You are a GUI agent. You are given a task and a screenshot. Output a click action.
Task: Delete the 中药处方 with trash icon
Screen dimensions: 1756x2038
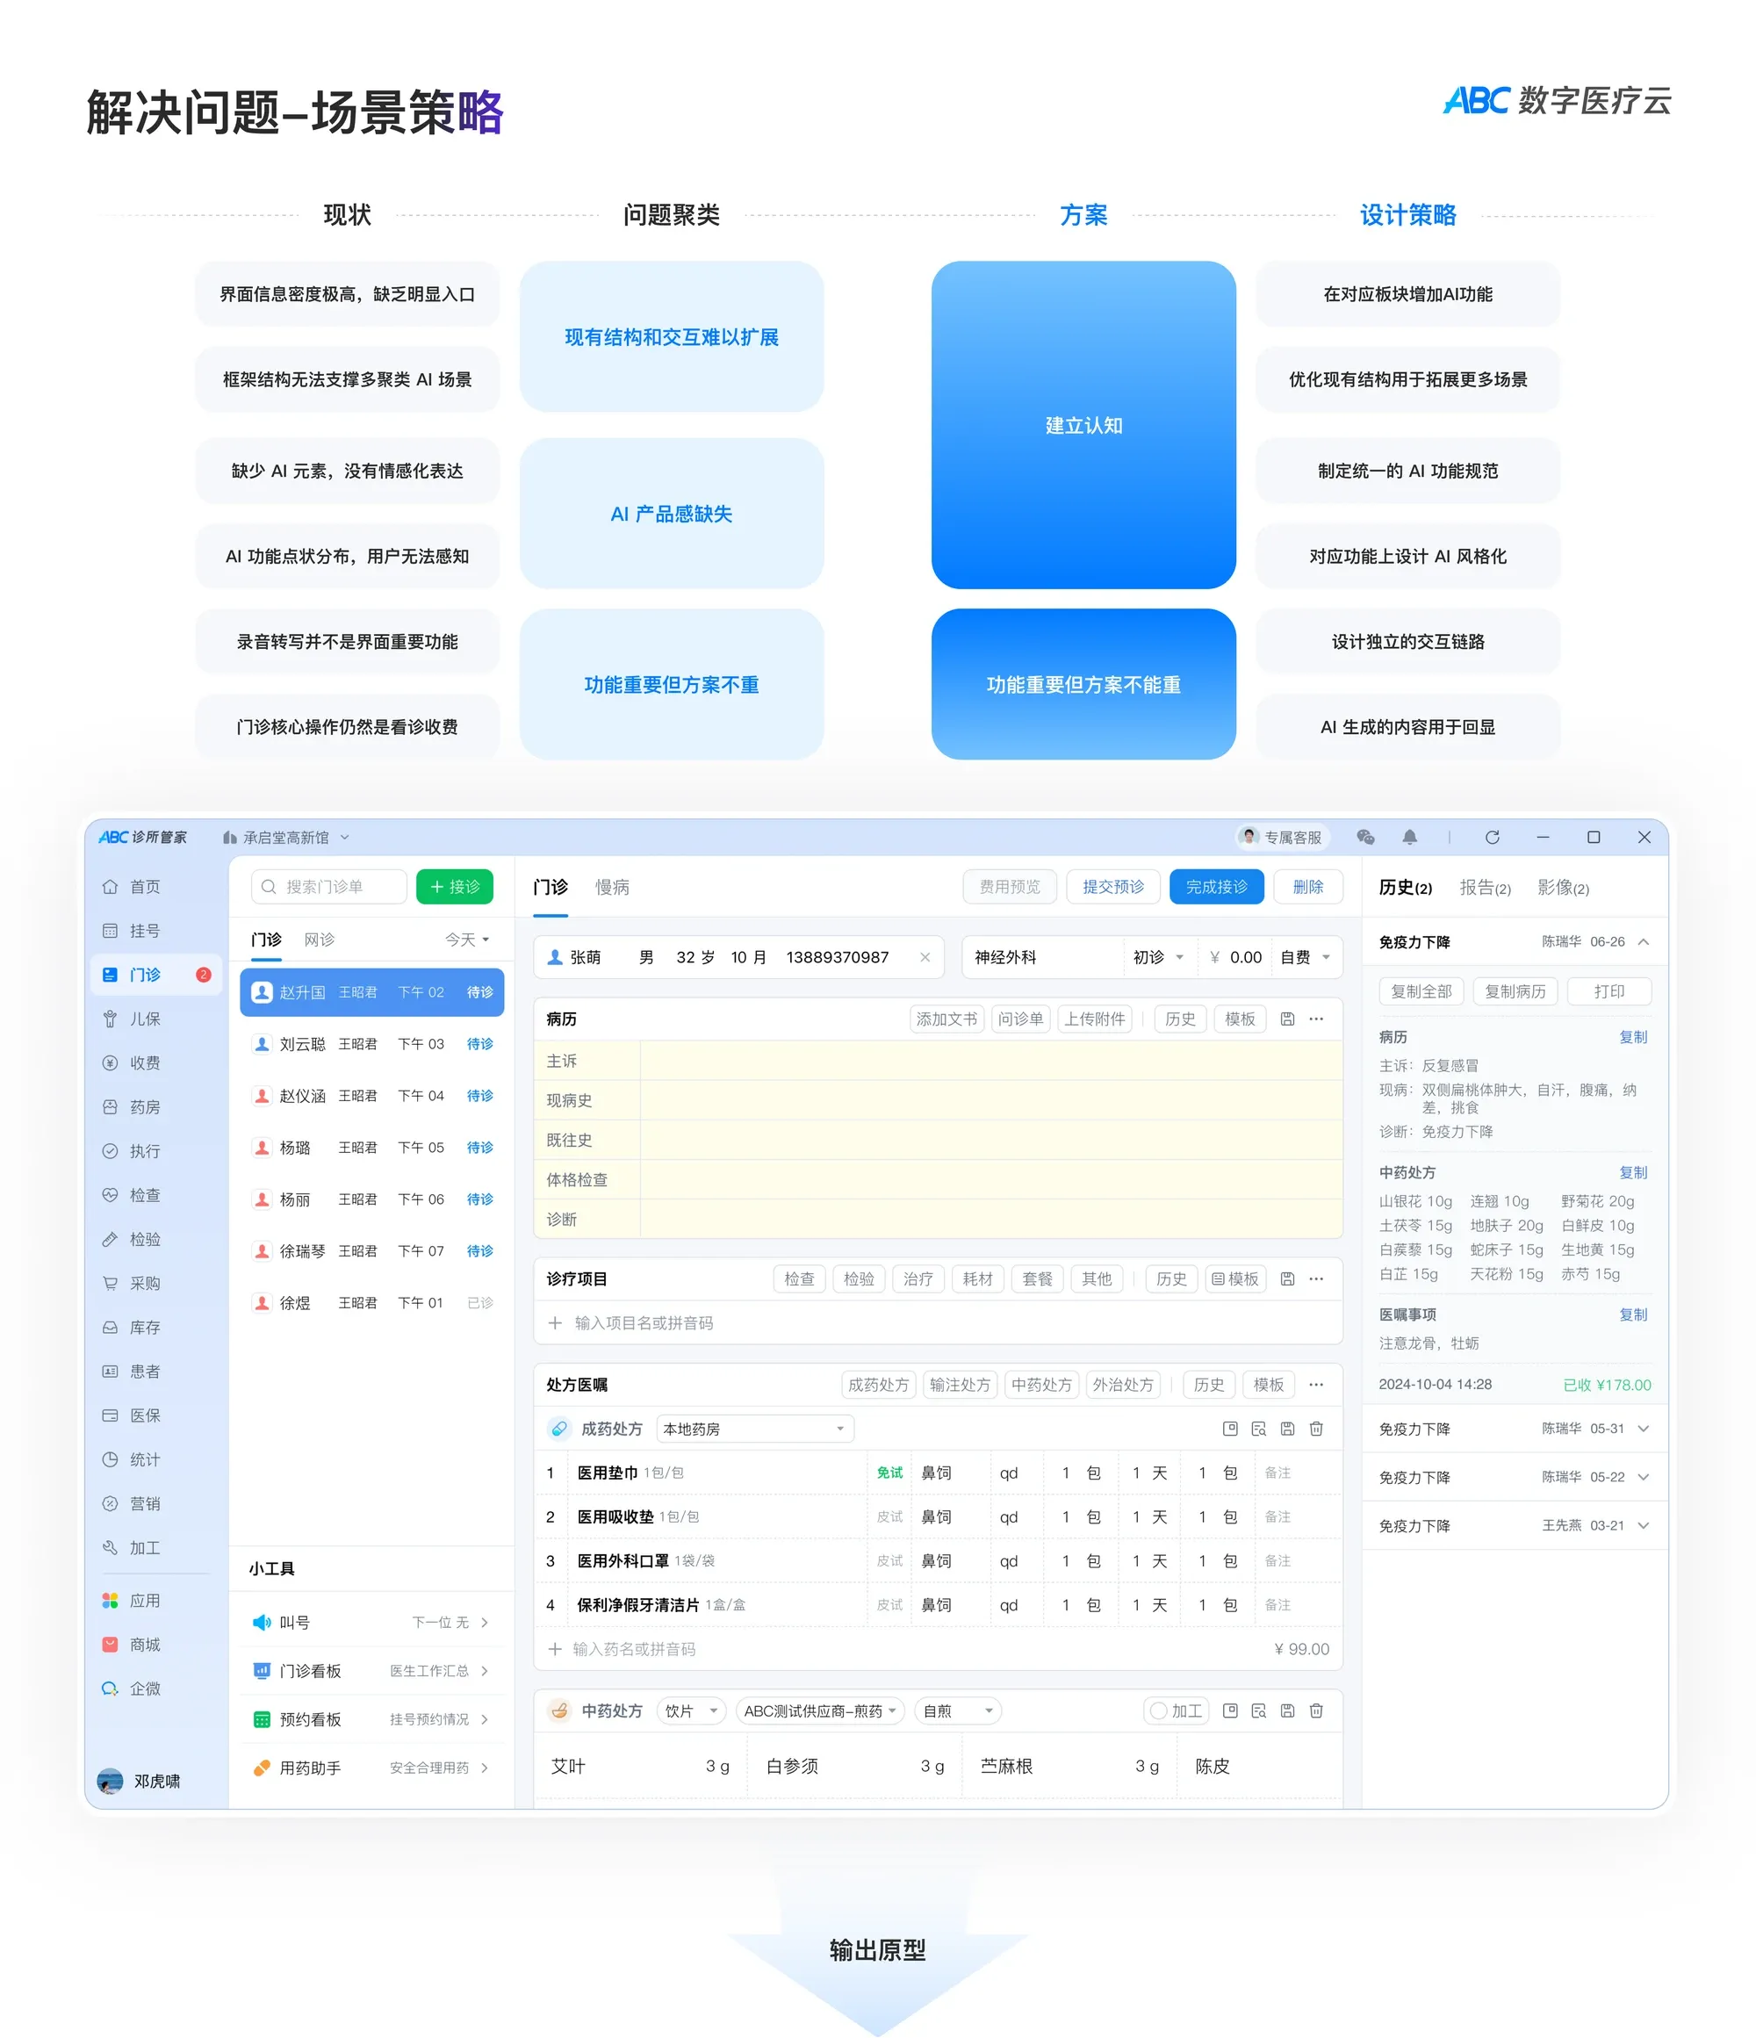[x=1316, y=1710]
